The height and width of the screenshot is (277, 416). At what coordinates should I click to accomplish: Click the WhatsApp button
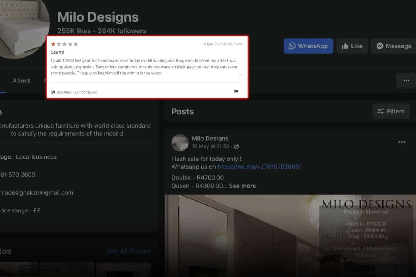[308, 46]
